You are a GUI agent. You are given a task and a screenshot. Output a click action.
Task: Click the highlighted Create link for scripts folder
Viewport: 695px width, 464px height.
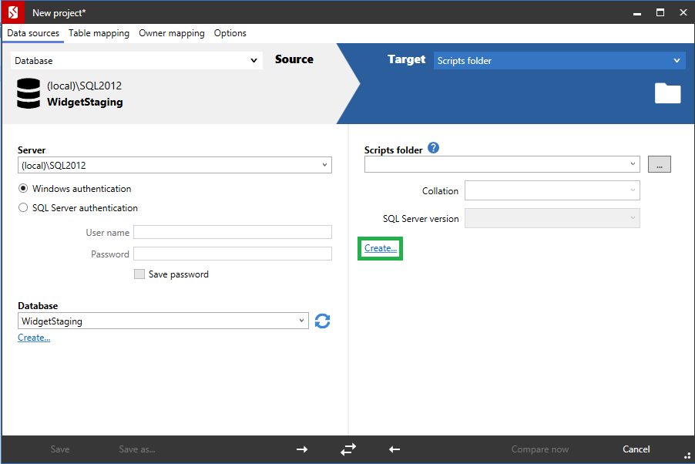tap(380, 248)
